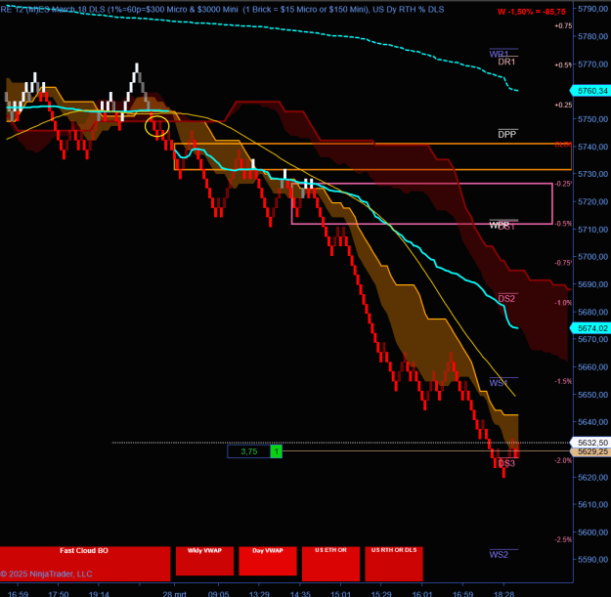
Task: Click the Wkly VWAP signal panel
Action: coord(204,561)
